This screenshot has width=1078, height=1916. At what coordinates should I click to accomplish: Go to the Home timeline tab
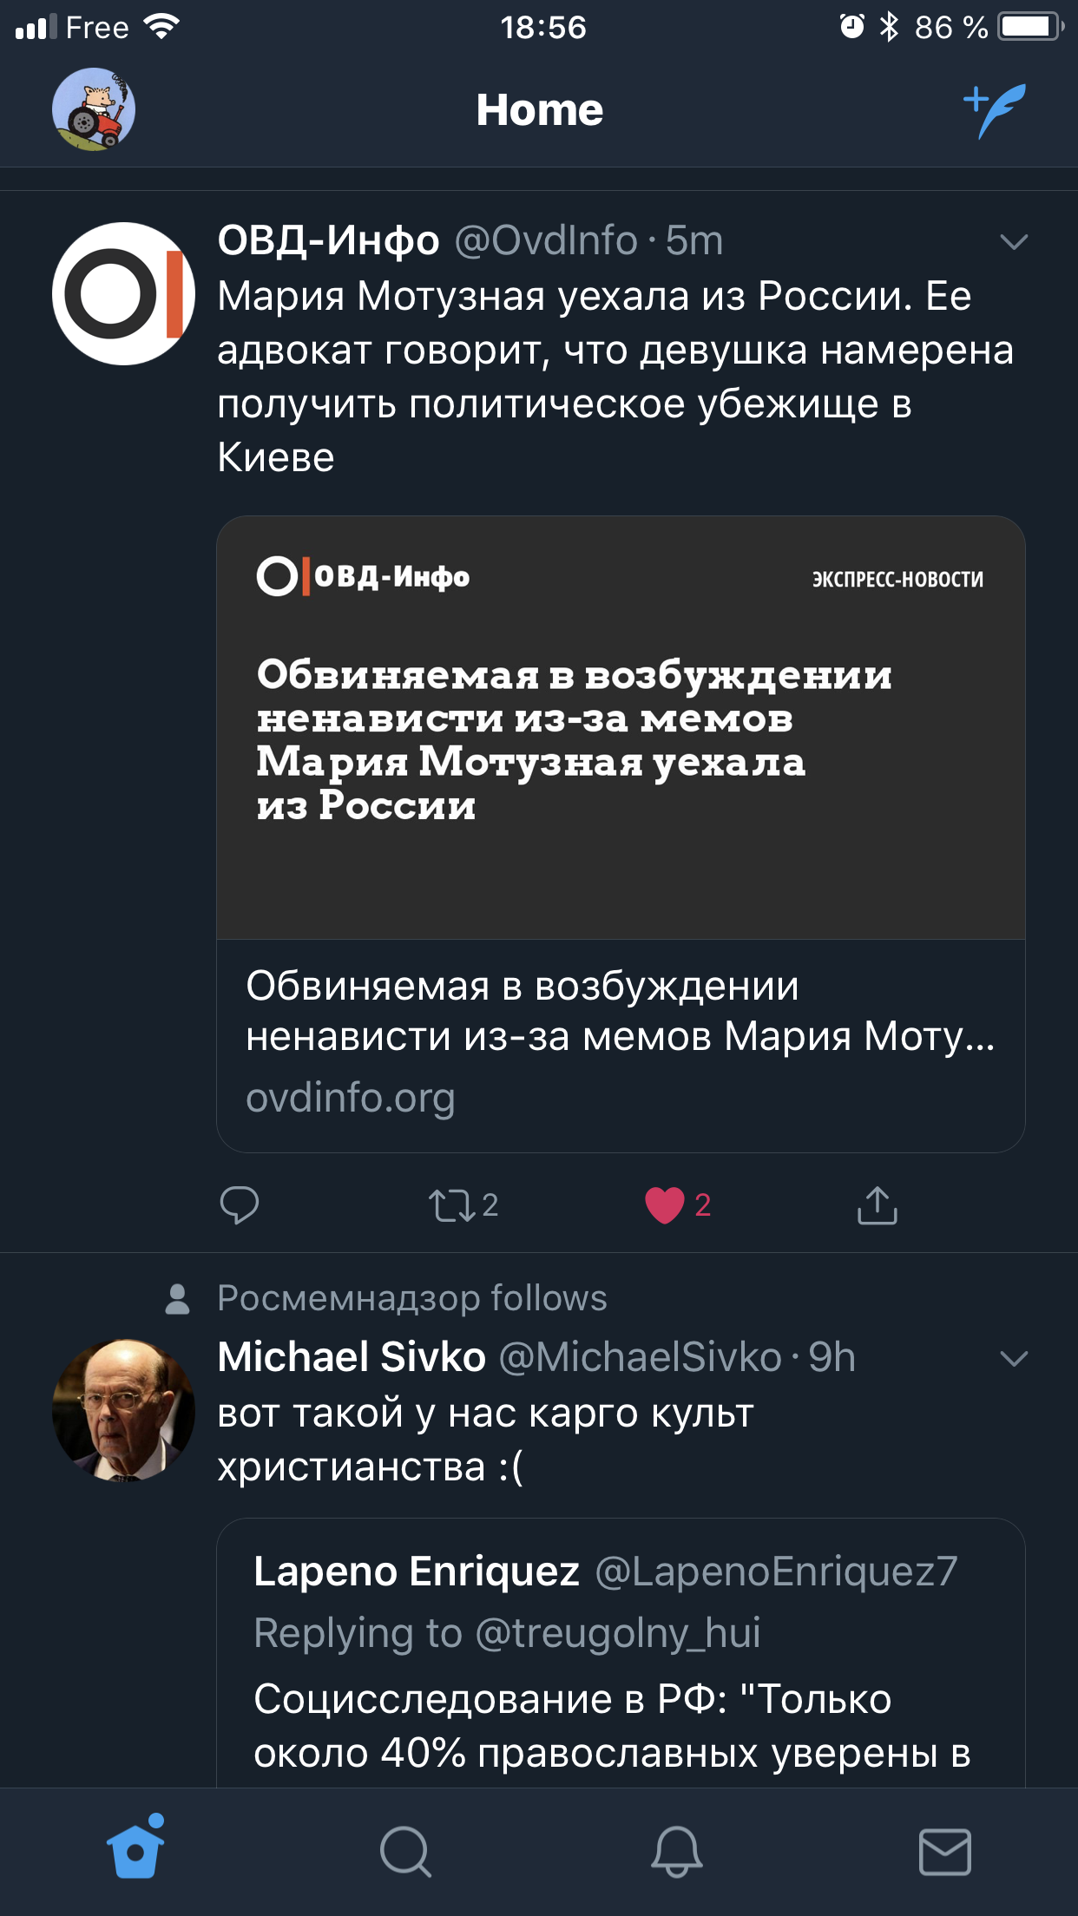(x=135, y=1851)
